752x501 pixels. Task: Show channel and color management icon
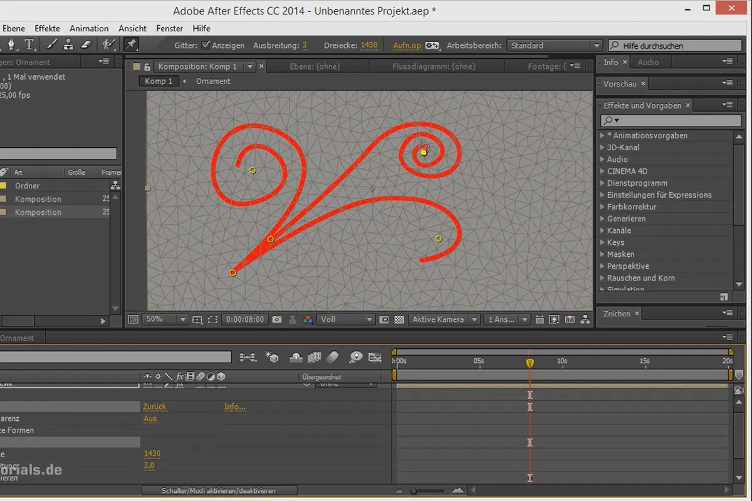tap(308, 319)
